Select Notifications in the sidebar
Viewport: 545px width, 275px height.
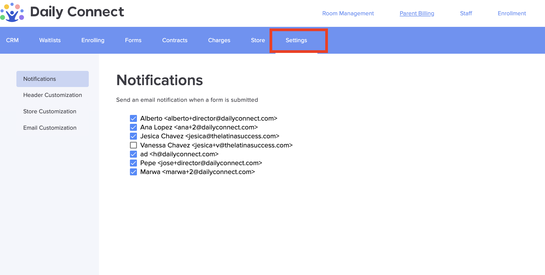[x=52, y=79]
